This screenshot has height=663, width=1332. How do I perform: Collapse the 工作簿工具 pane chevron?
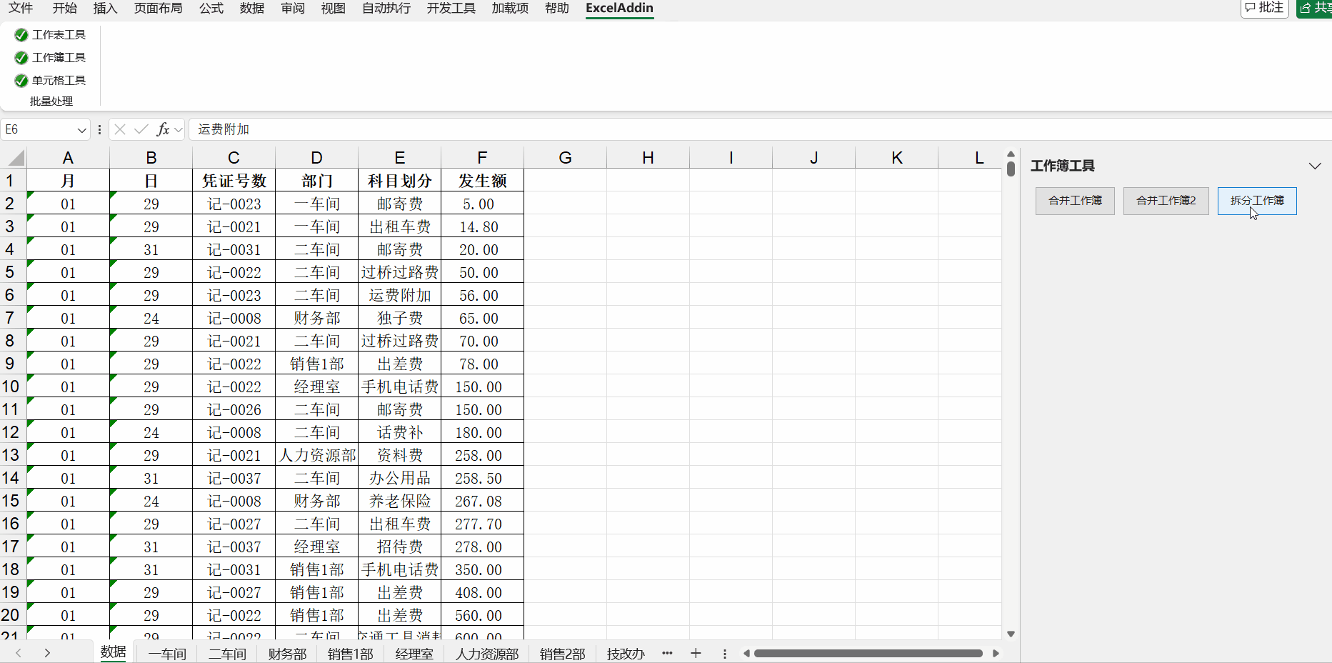[x=1314, y=166]
